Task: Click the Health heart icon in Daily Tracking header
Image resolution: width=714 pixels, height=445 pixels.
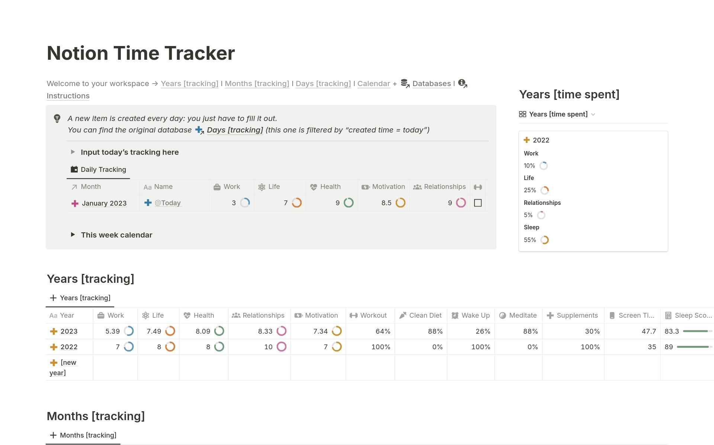Action: 313,187
